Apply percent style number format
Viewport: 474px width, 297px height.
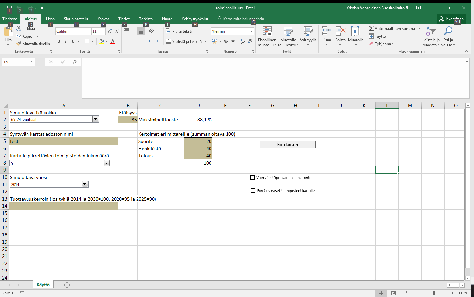[226, 41]
